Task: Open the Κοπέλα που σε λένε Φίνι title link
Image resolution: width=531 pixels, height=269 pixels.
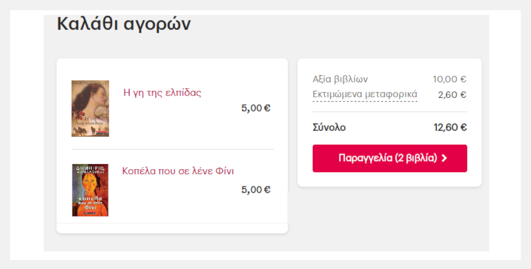Action: point(178,171)
